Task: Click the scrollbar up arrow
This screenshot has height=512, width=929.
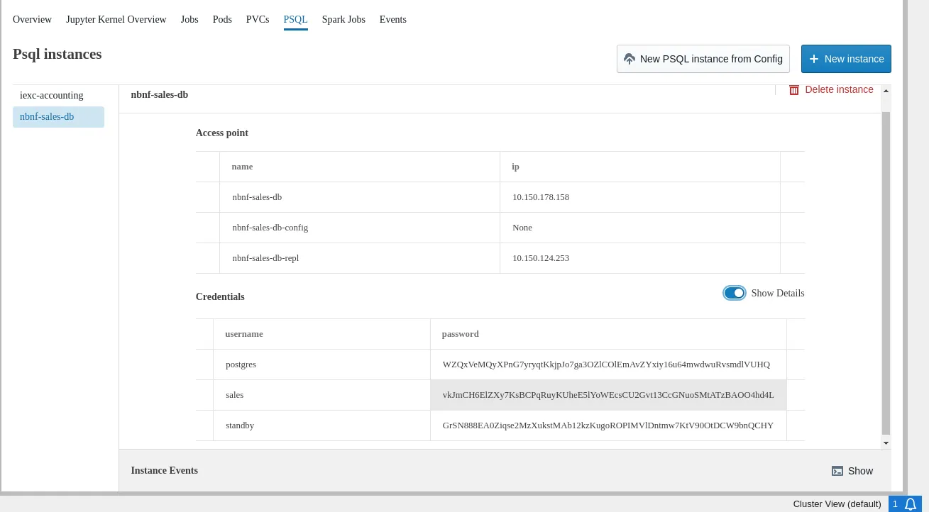Action: (886, 91)
